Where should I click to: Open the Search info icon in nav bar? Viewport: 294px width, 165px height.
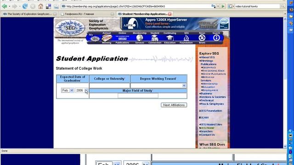click(x=216, y=38)
